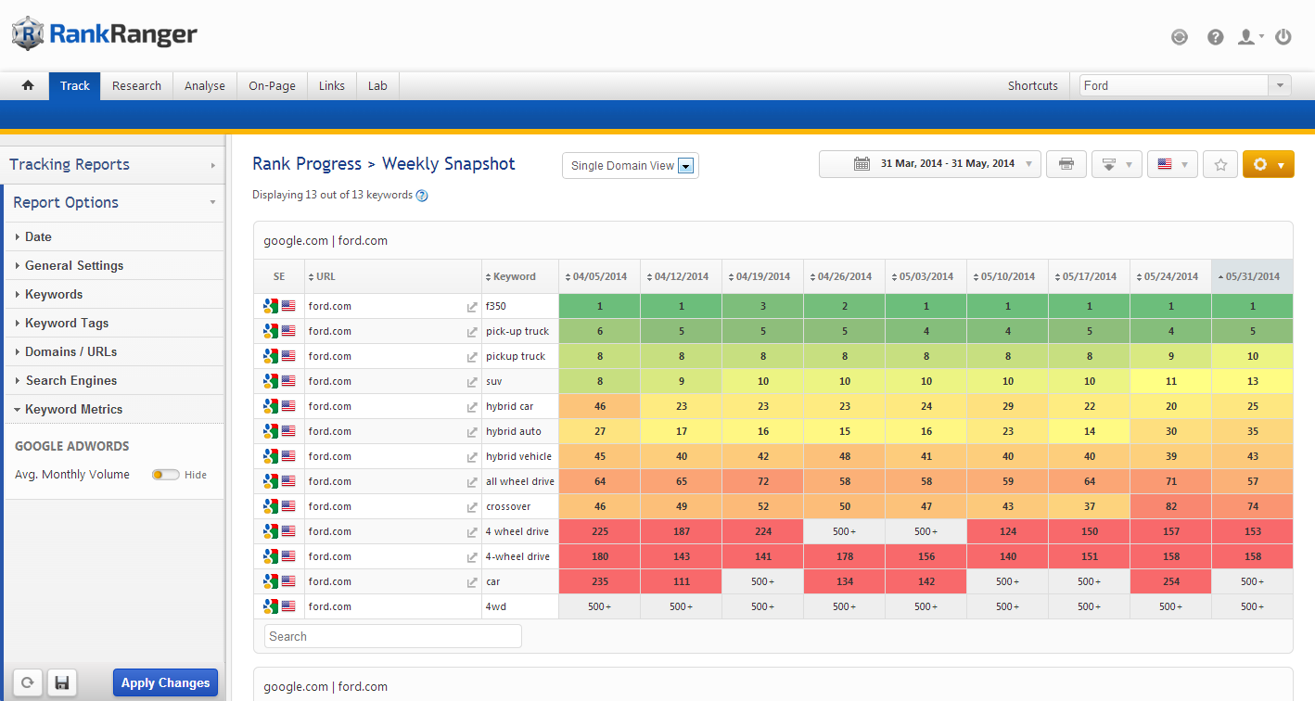Viewport: 1315px width, 701px height.
Task: Click the star favorite icon
Action: click(1220, 164)
